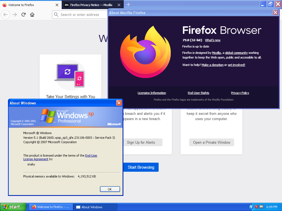Click the VMware tools tray icon
This screenshot has height=211, width=282.
[261, 207]
